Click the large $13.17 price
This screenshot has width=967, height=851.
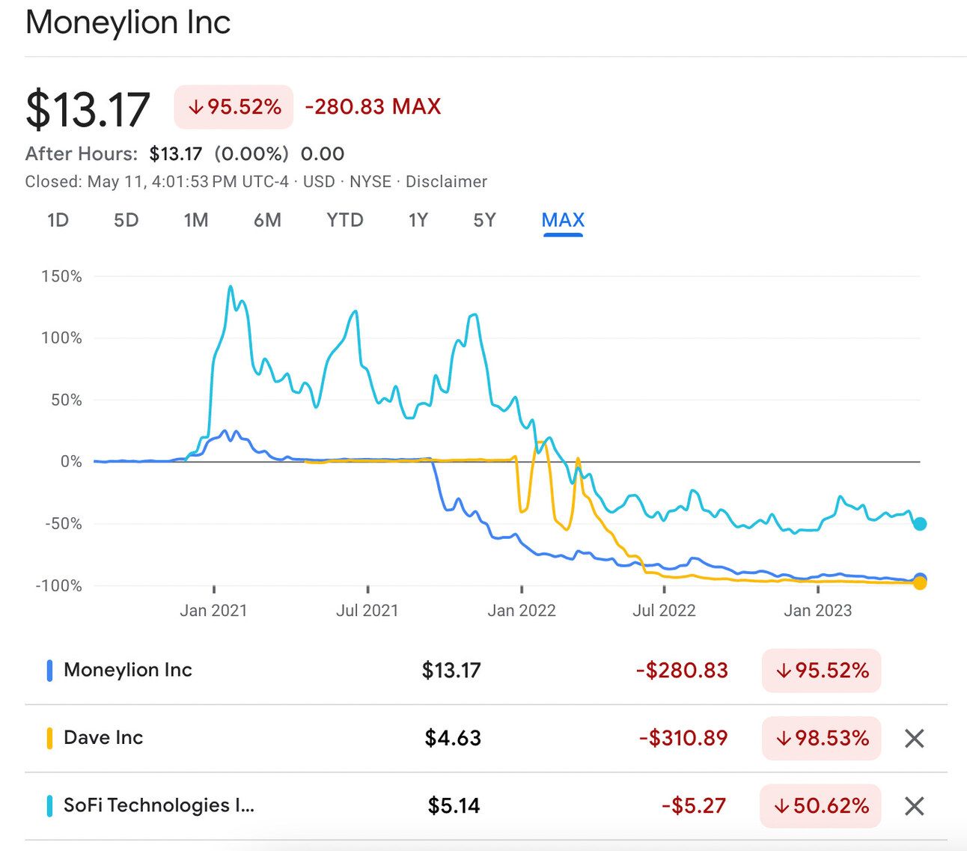(x=88, y=109)
